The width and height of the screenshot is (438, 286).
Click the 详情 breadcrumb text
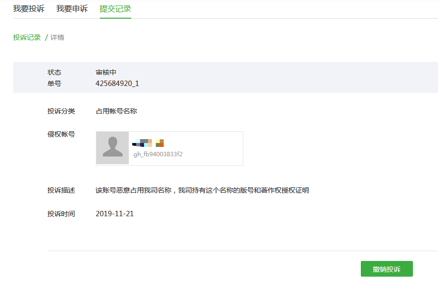57,37
